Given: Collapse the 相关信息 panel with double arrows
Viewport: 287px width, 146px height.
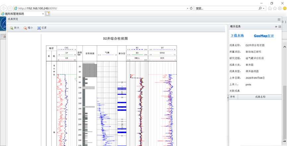Looking at the screenshot, I should [x=276, y=26].
